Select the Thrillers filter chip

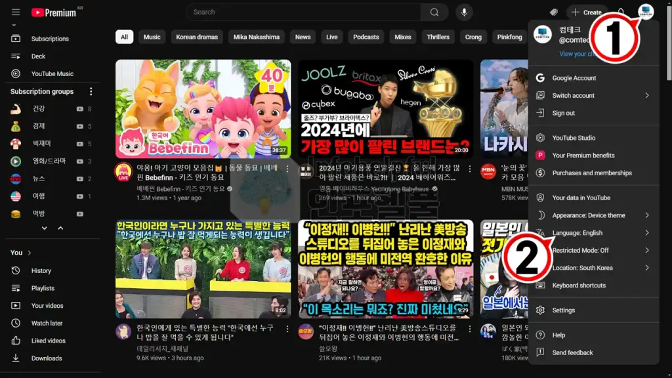pos(438,37)
